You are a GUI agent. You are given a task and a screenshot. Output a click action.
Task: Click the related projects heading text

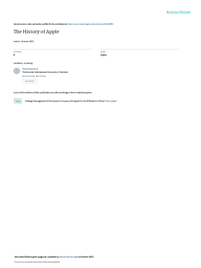pos(53,92)
